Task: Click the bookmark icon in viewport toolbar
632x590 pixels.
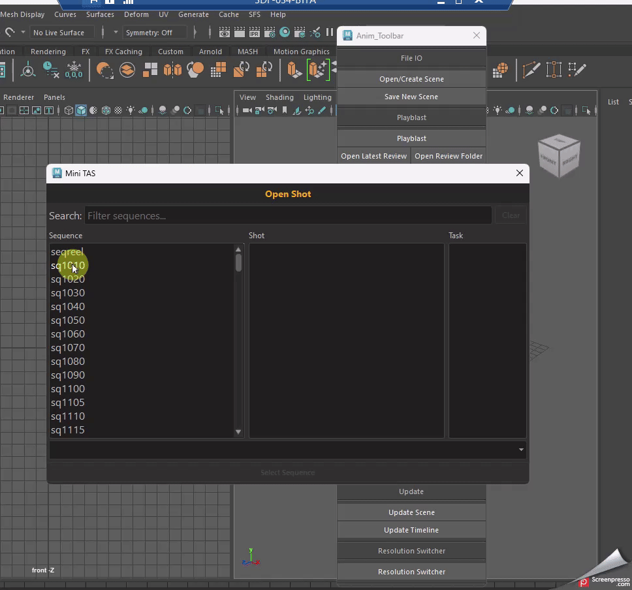Action: click(285, 111)
